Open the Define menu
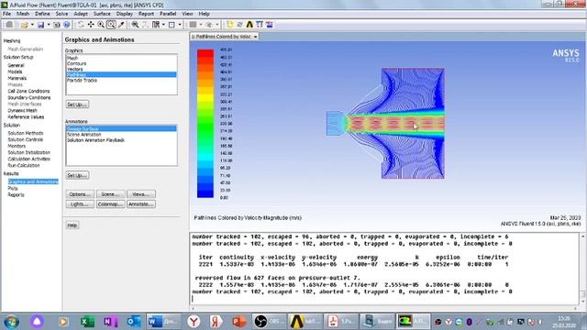Screen dimensions: 587x330 tap(42, 14)
